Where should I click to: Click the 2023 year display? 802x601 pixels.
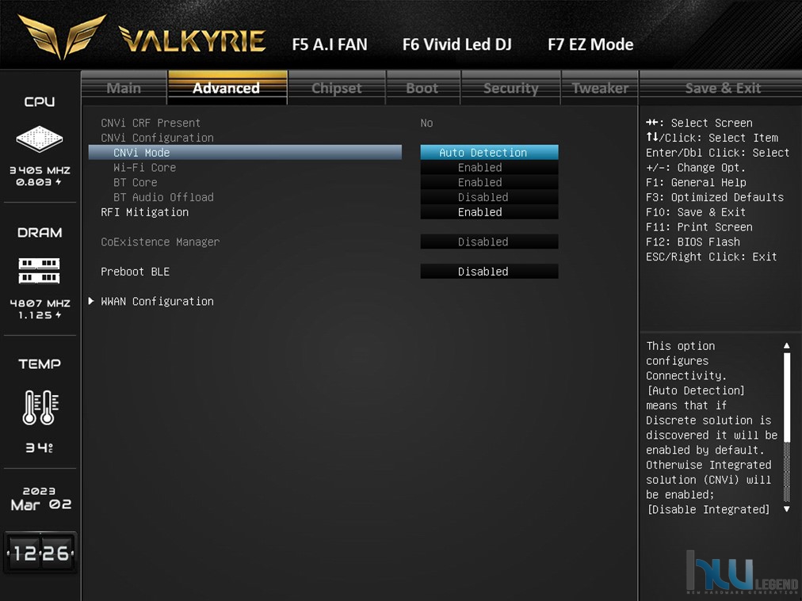click(40, 491)
